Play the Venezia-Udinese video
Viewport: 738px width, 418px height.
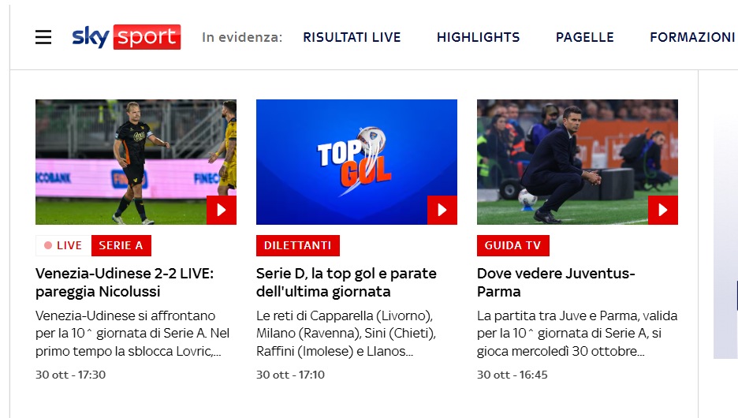click(x=222, y=210)
